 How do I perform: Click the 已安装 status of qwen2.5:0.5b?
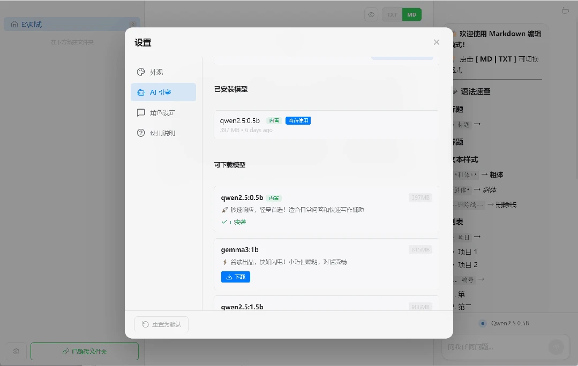pyautogui.click(x=234, y=222)
